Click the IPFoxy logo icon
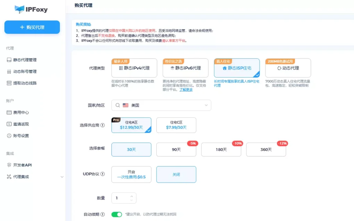The height and width of the screenshot is (221, 354). (x=19, y=9)
